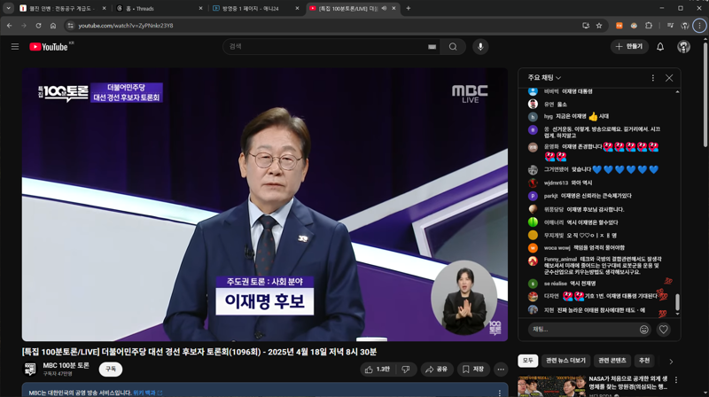
Task: Click the 만들기 create button
Action: (629, 47)
